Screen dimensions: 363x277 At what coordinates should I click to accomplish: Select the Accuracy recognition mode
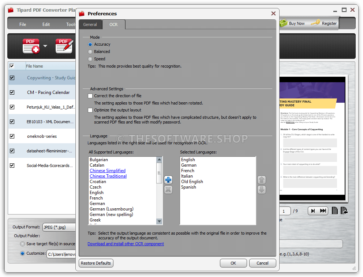click(90, 44)
